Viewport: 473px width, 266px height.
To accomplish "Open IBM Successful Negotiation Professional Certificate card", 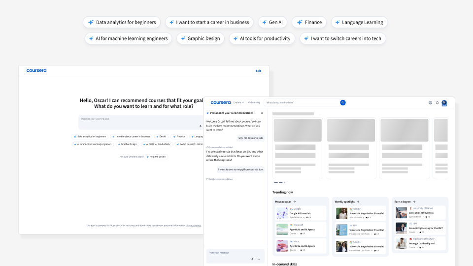I will 361,230.
